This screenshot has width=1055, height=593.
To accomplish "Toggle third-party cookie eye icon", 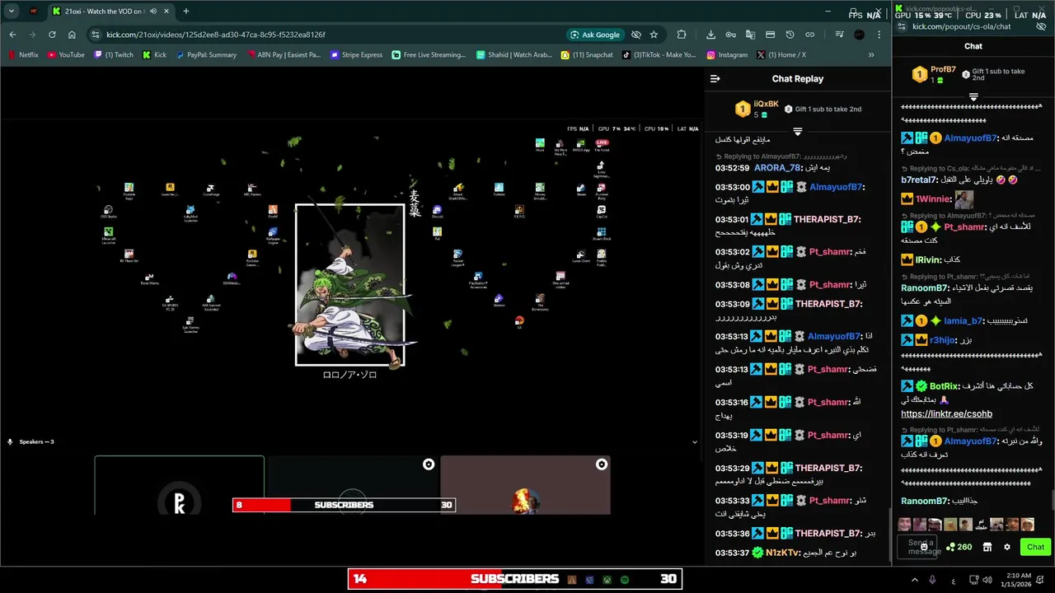I will click(636, 35).
